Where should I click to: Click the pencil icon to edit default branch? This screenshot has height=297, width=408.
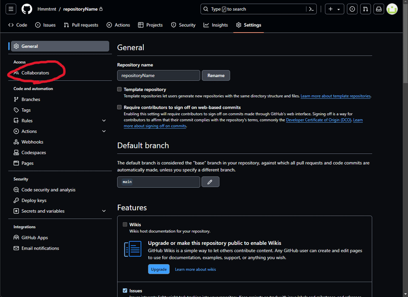click(x=210, y=182)
